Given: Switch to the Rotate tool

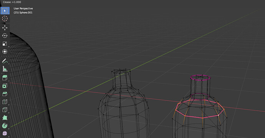Looking at the screenshot, I should click(5, 36).
